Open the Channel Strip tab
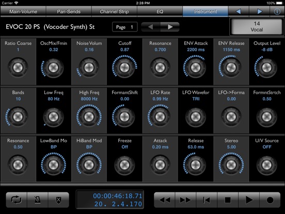This screenshot has width=285, height=214. 114,11
